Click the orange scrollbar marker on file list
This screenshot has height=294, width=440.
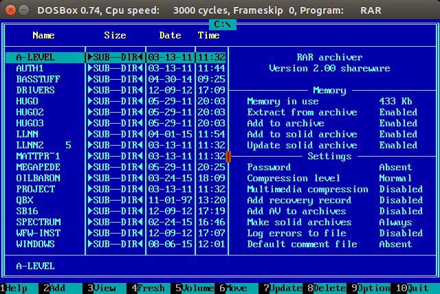228,157
